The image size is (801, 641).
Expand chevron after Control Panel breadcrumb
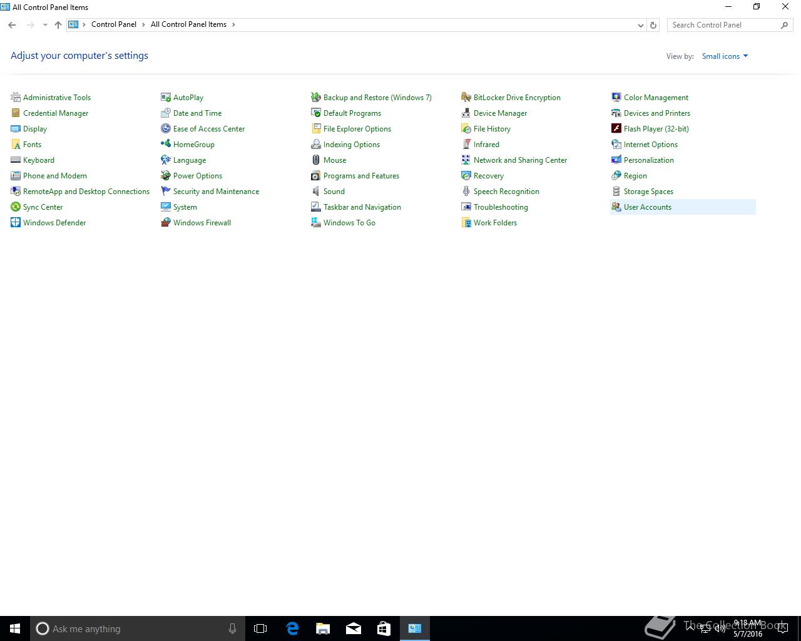[x=143, y=24]
